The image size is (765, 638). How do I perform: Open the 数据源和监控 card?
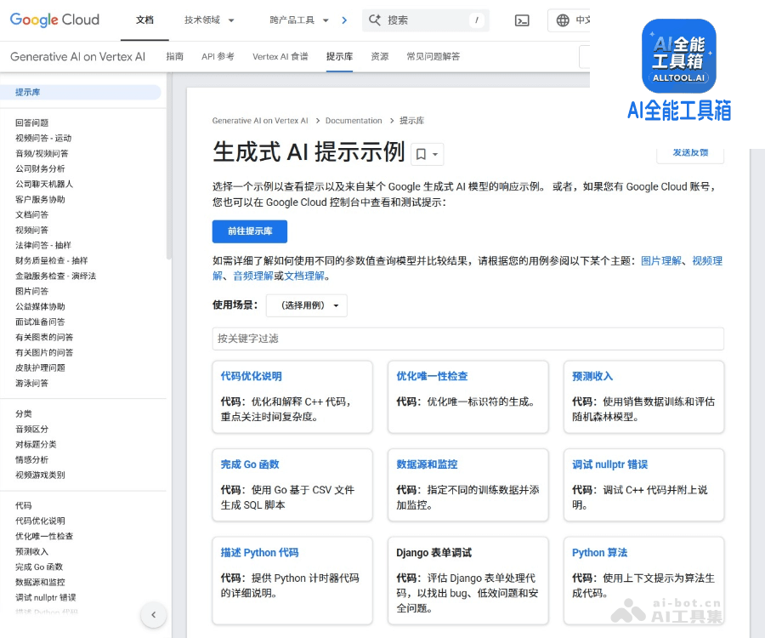click(x=467, y=485)
